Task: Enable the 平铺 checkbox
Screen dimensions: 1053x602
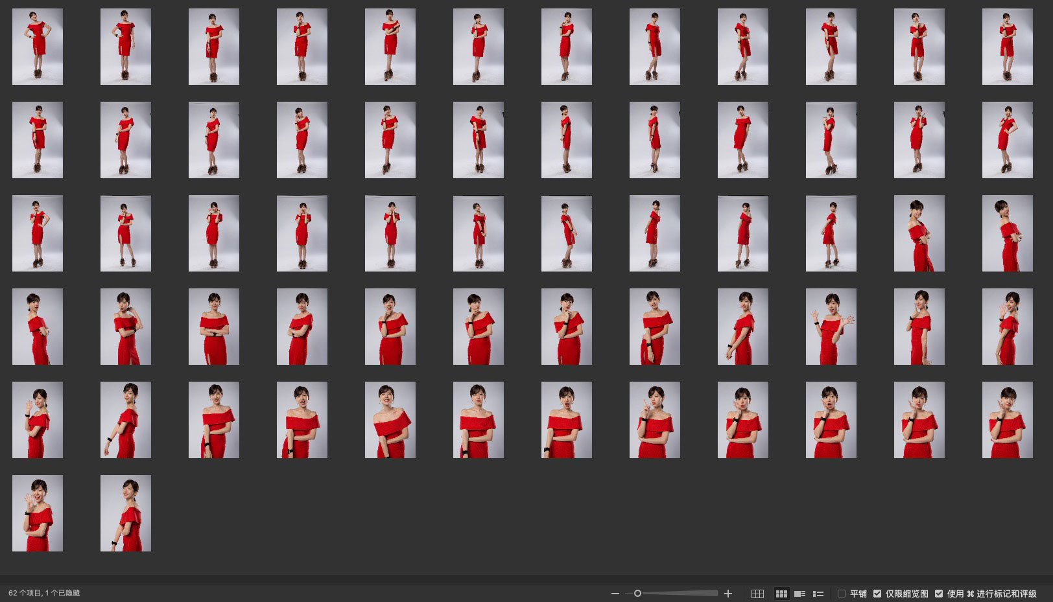Action: click(x=842, y=594)
